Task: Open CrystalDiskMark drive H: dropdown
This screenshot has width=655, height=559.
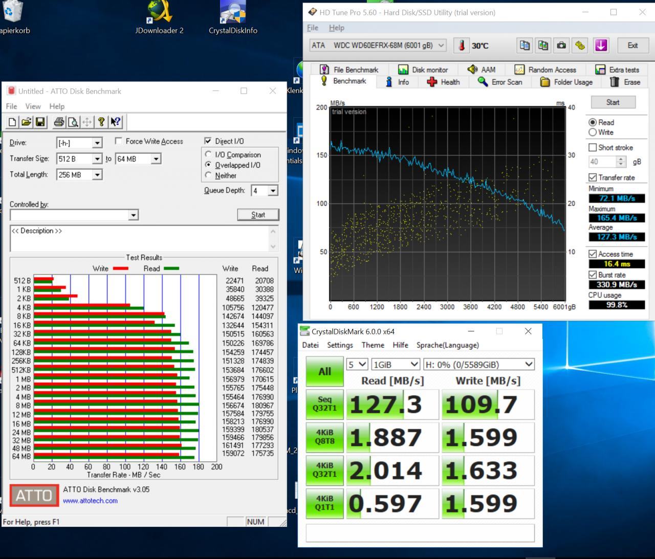Action: tap(479, 365)
